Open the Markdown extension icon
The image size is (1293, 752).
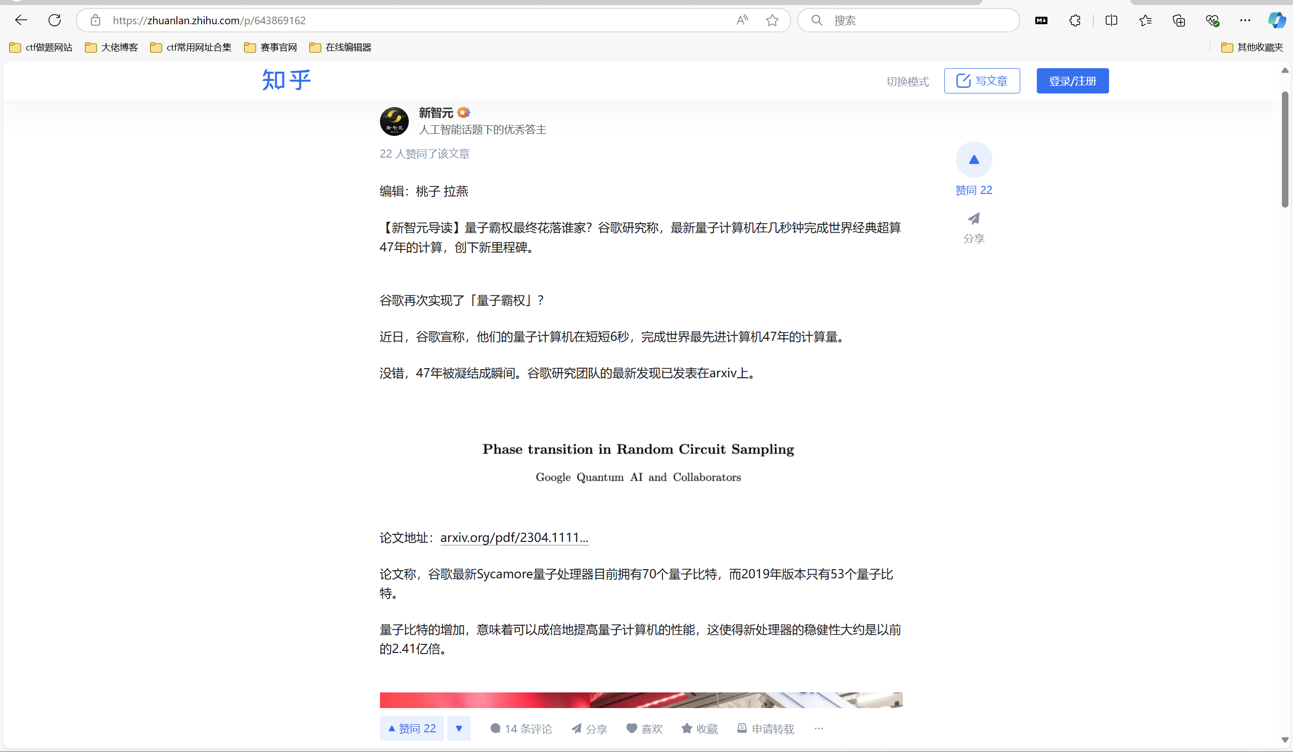[1041, 21]
